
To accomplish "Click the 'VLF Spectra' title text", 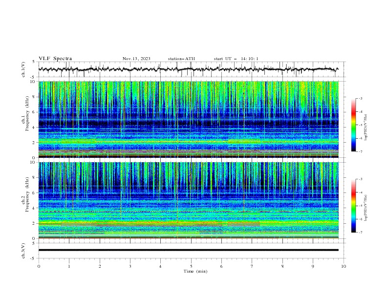I will click(55, 59).
